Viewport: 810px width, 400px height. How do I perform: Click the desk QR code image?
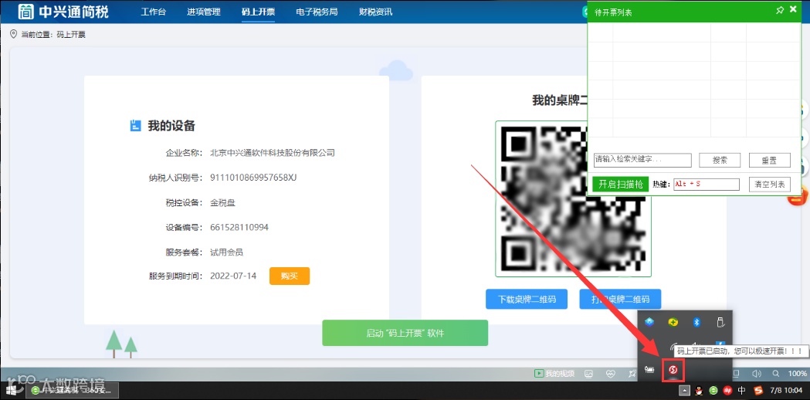[573, 199]
